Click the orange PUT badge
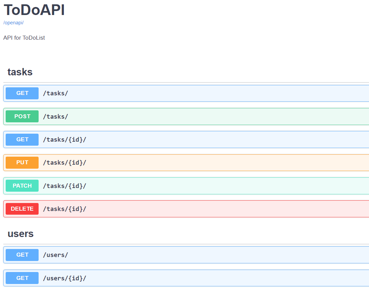This screenshot has width=369, height=288. [x=22, y=162]
